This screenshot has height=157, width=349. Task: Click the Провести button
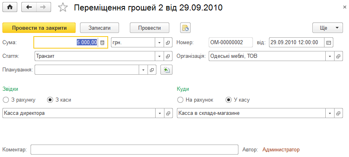pos(150,28)
